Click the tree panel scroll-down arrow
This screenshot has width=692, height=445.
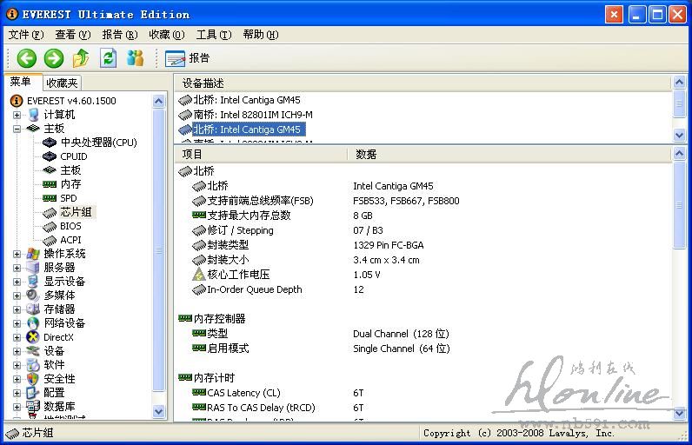point(159,411)
